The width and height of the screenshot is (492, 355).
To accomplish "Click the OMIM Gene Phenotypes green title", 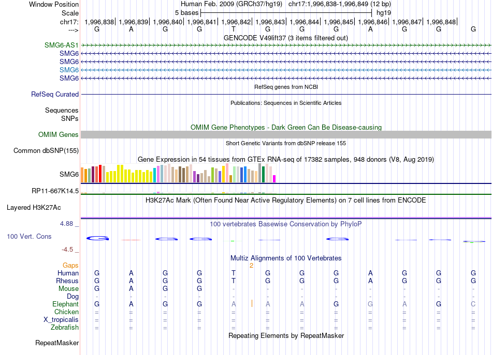I will (286, 128).
